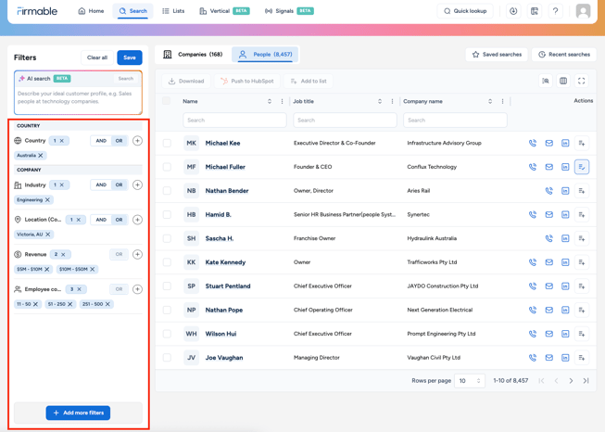The image size is (605, 432).
Task: Select the checkbox for Michael Kee
Action: (x=167, y=144)
